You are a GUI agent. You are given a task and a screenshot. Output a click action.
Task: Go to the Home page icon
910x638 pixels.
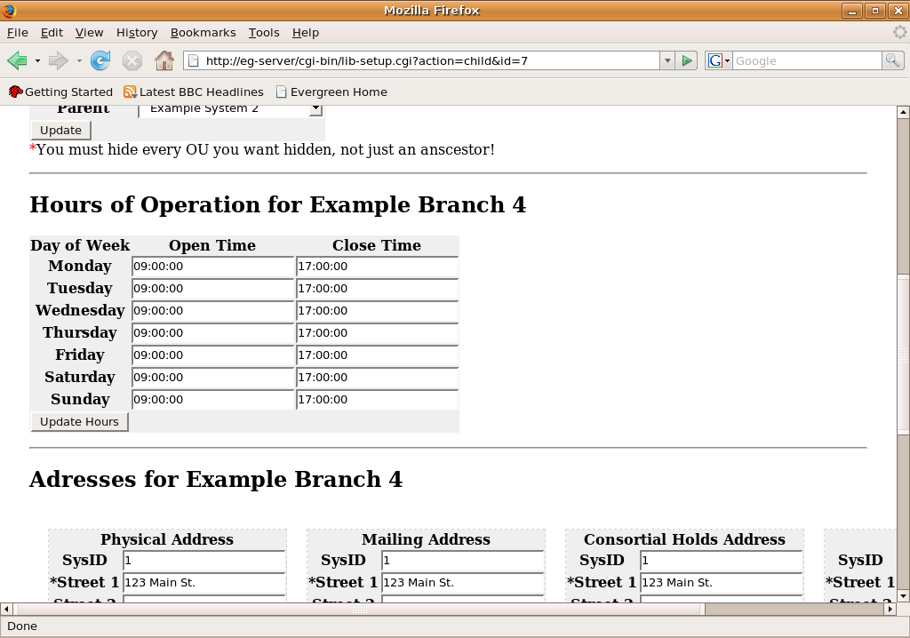tap(164, 60)
